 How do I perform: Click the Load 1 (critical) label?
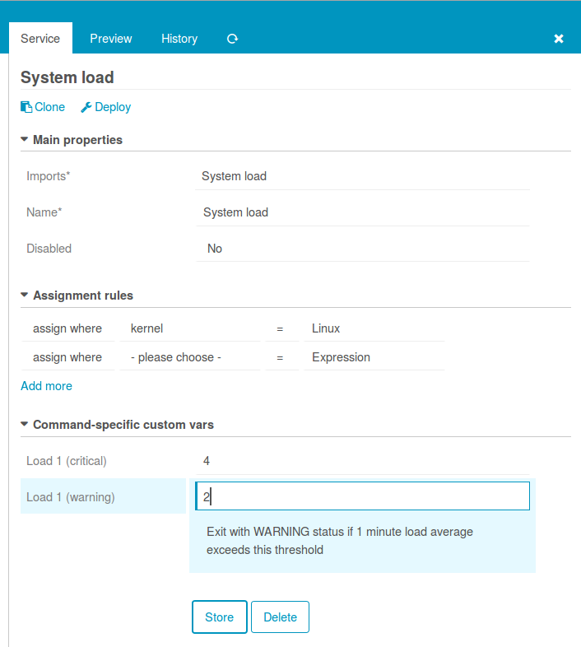(x=67, y=461)
